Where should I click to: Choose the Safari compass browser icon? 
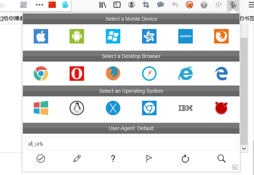coord(149,74)
